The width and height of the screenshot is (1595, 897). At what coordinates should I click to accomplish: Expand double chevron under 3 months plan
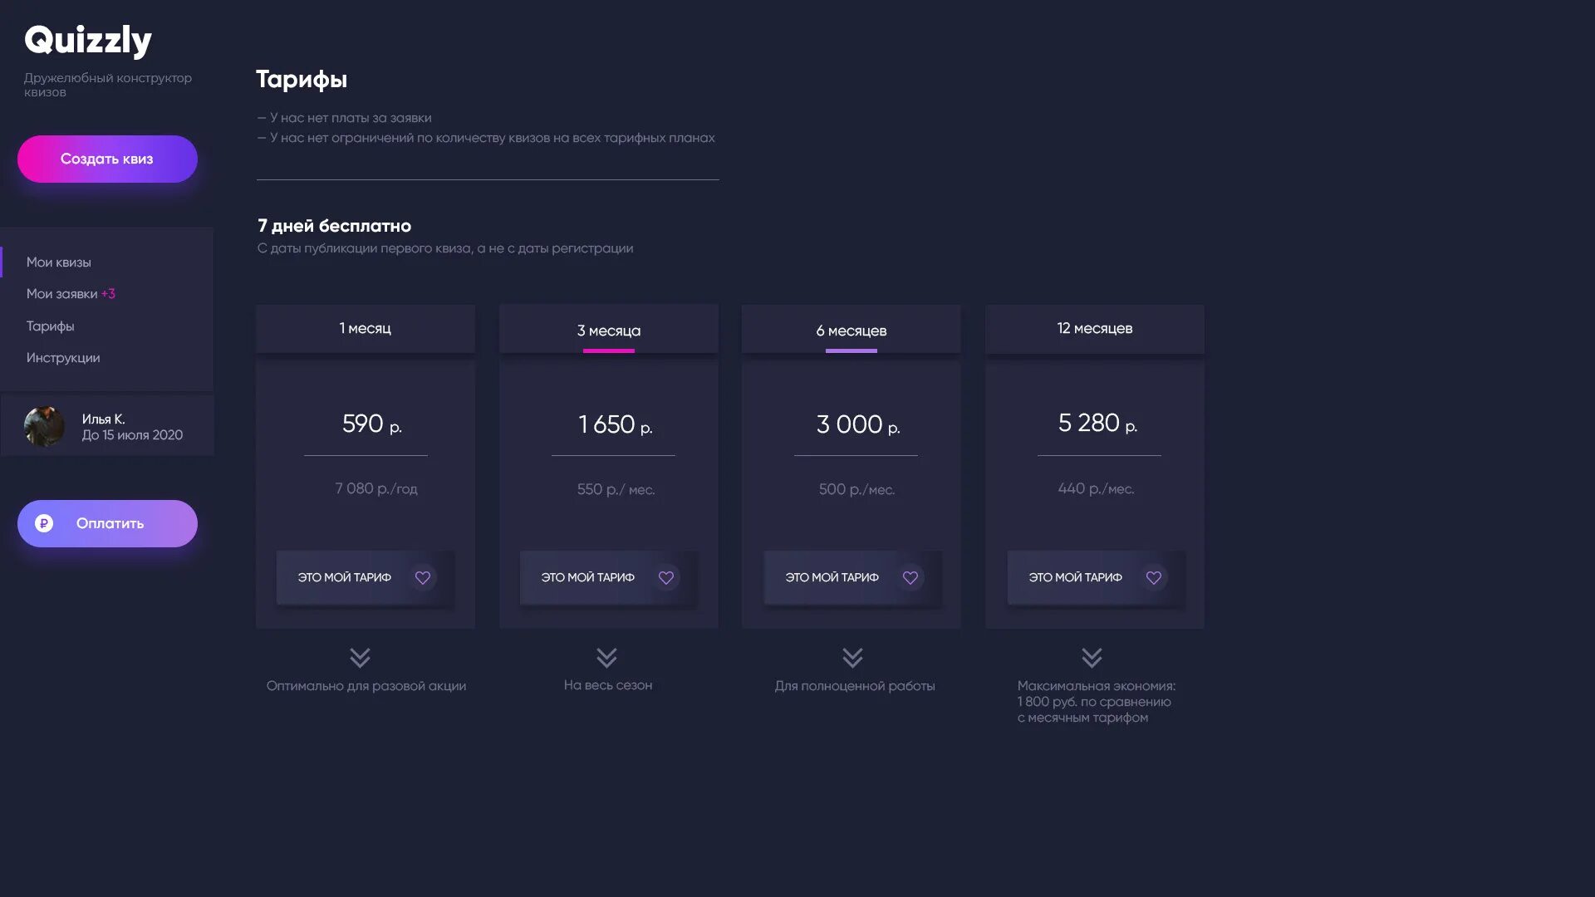point(607,658)
